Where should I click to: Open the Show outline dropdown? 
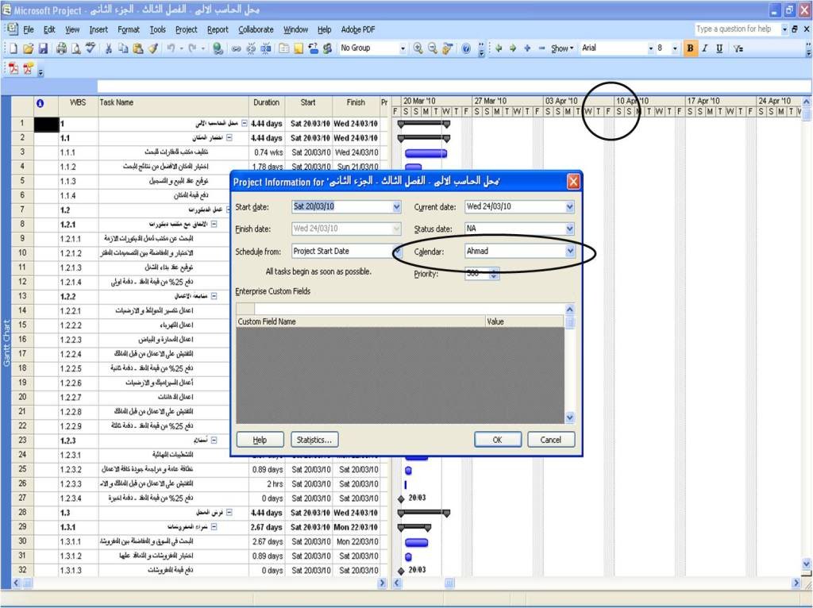pos(562,48)
